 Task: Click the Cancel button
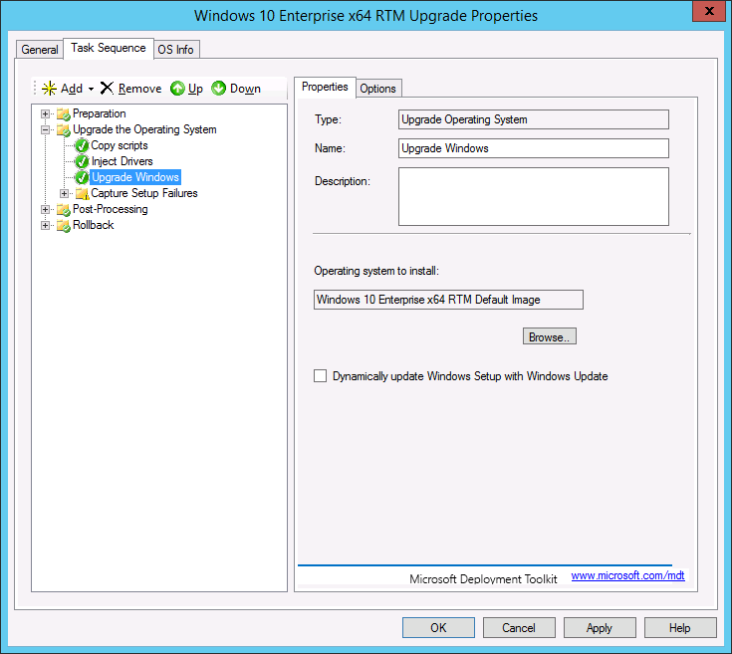pyautogui.click(x=519, y=628)
